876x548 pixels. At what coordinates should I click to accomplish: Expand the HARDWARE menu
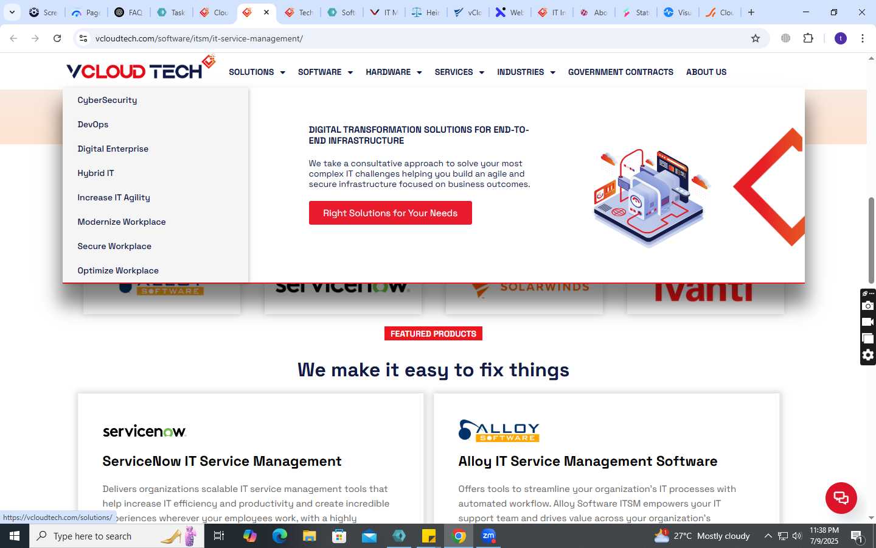pyautogui.click(x=394, y=72)
